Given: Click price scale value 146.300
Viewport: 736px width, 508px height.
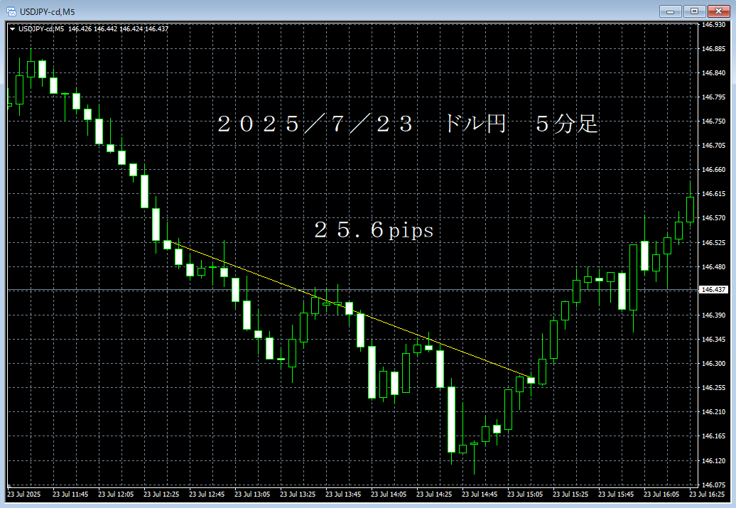Looking at the screenshot, I should 713,363.
